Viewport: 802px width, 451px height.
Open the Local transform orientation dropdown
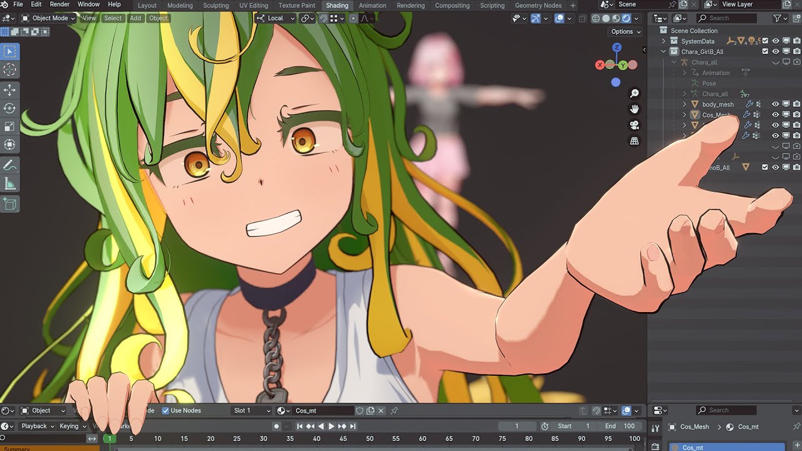[276, 18]
